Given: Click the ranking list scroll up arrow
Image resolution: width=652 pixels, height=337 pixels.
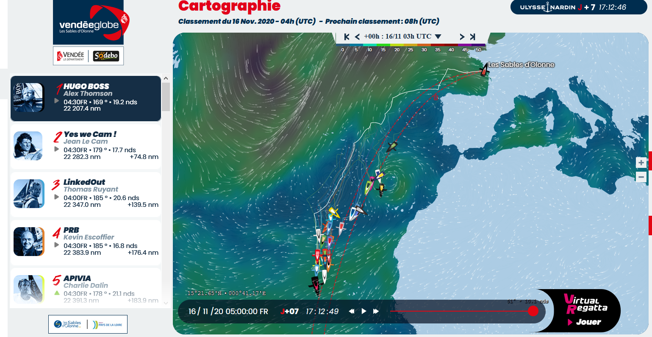Looking at the screenshot, I should pyautogui.click(x=166, y=78).
